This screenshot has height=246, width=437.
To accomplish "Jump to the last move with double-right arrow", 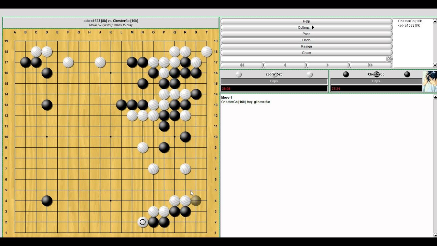I will click(371, 65).
